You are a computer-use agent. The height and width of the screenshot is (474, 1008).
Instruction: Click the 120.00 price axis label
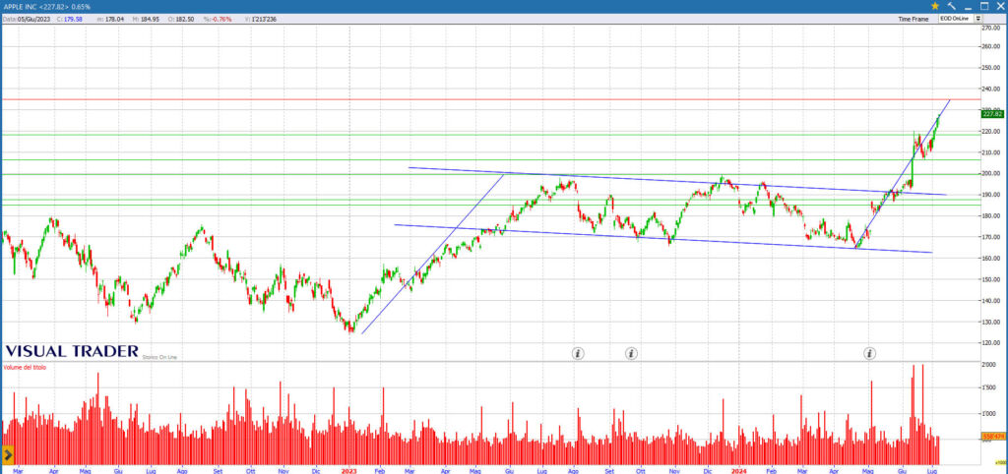coord(990,343)
